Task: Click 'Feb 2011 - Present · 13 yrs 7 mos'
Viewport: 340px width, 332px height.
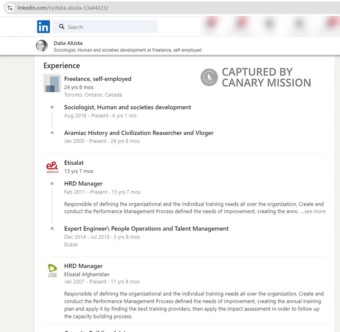Action: coord(102,192)
